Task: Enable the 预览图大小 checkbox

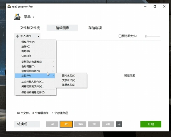Action: [x=120, y=36]
